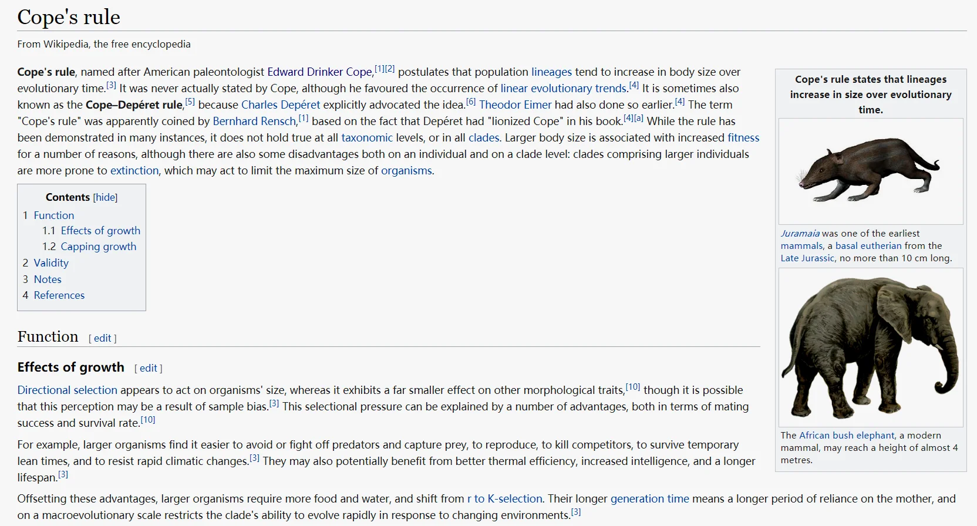Follow the Late Jurassic caption link
Screen dimensions: 977x526
(807, 258)
